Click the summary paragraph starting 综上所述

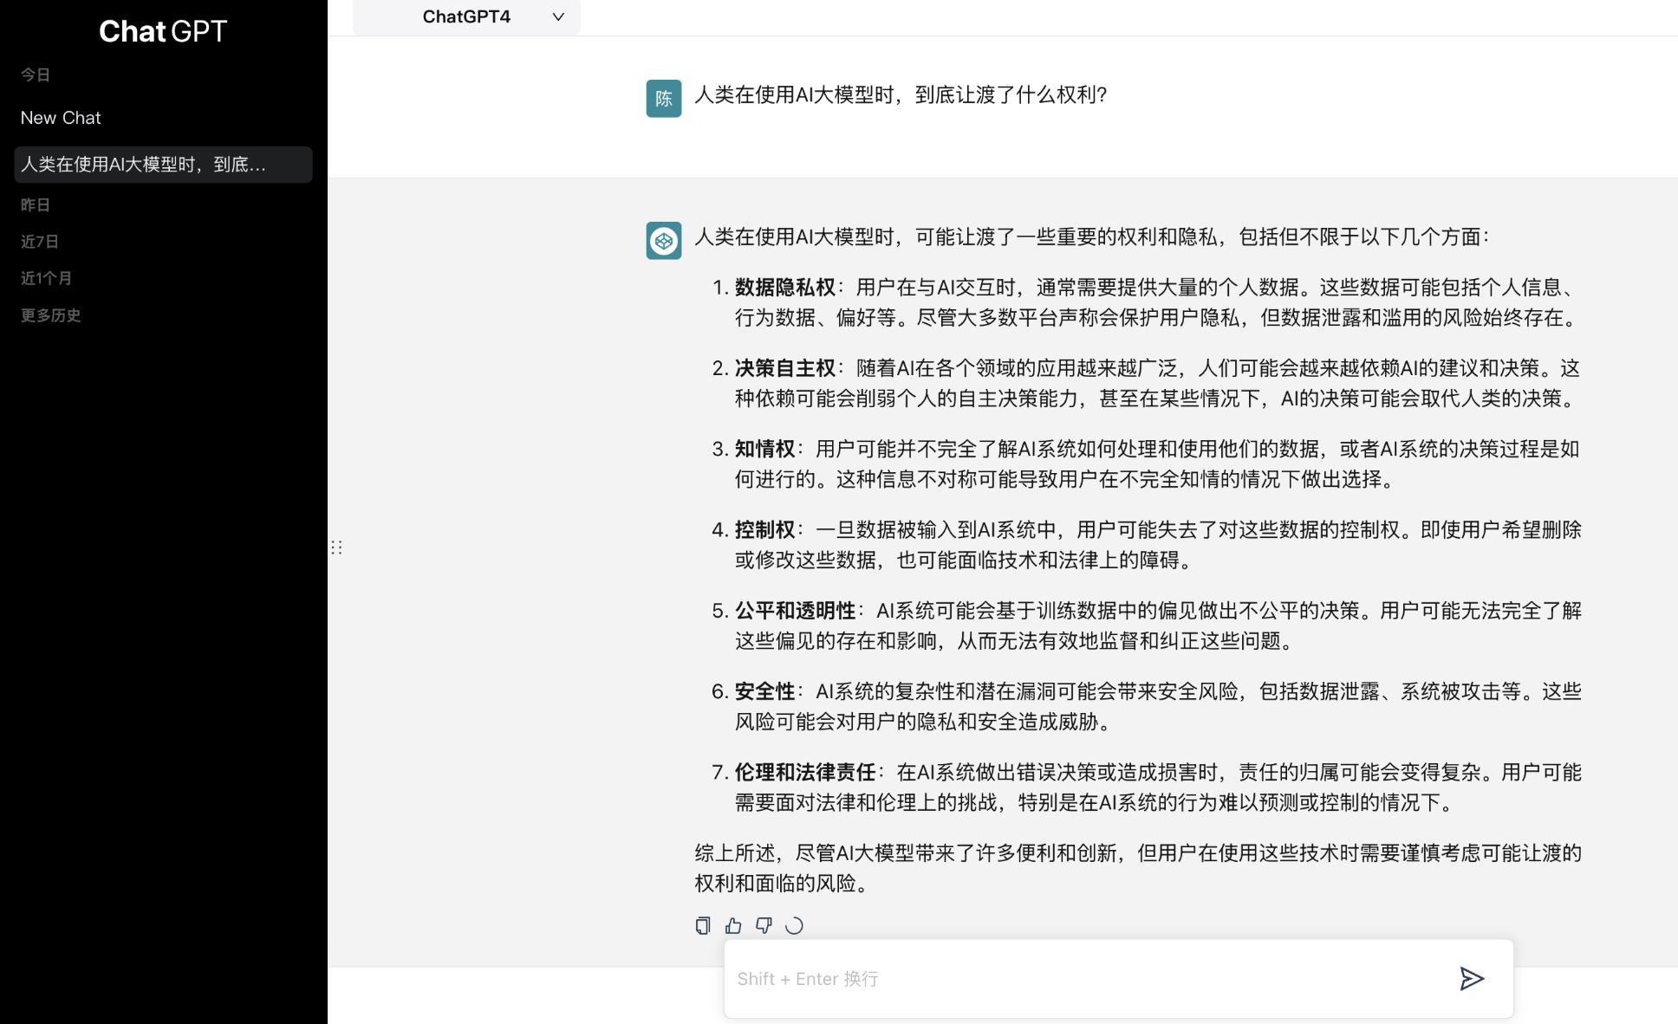tap(1138, 868)
